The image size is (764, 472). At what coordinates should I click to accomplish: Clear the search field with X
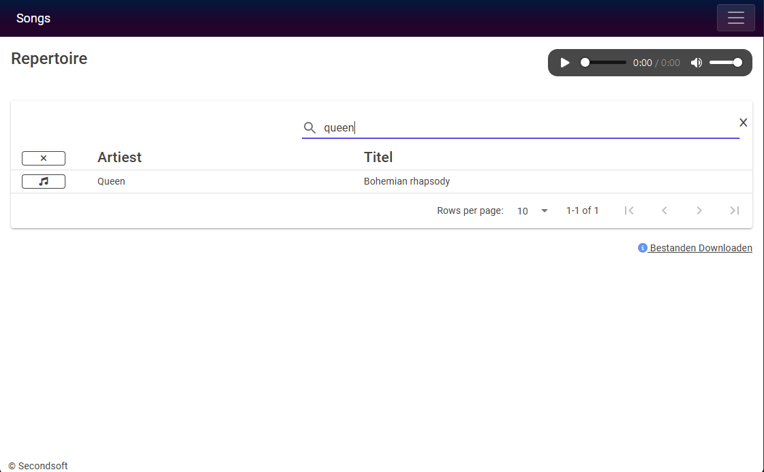point(743,123)
